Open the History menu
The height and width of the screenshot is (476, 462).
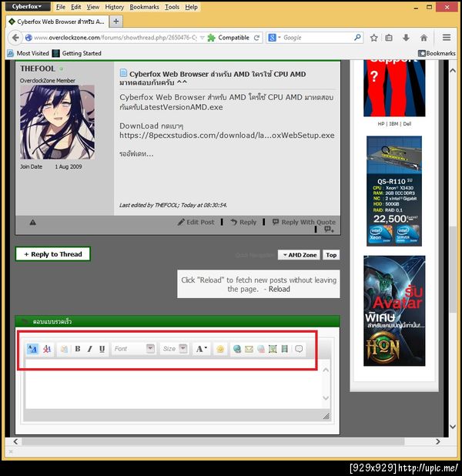tap(115, 7)
